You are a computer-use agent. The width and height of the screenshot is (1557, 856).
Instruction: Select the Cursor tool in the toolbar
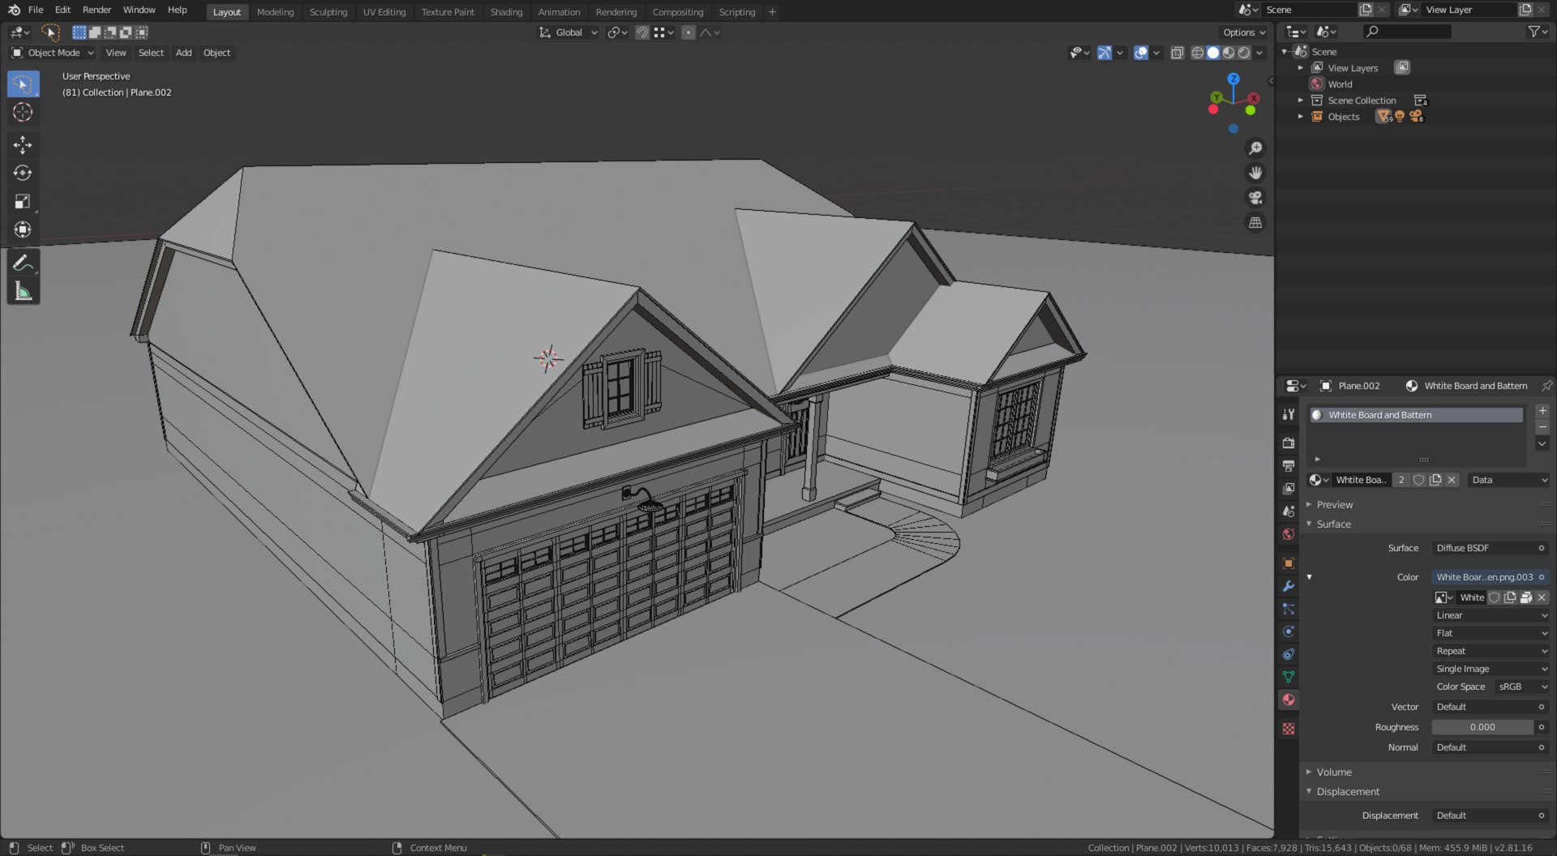(x=23, y=112)
